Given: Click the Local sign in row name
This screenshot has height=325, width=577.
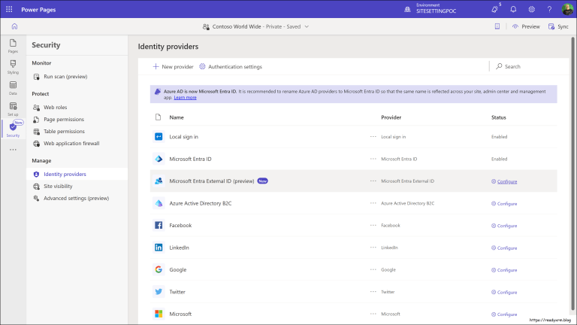Looking at the screenshot, I should (183, 137).
